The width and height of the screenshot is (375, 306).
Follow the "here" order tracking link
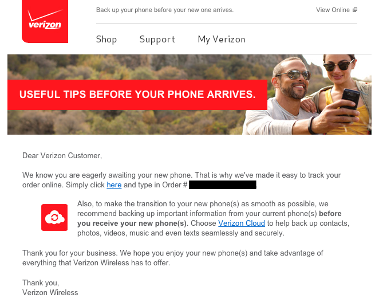[x=114, y=185]
